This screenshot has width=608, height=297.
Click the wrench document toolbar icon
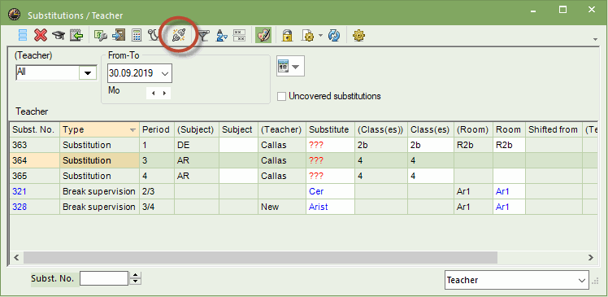(101, 35)
